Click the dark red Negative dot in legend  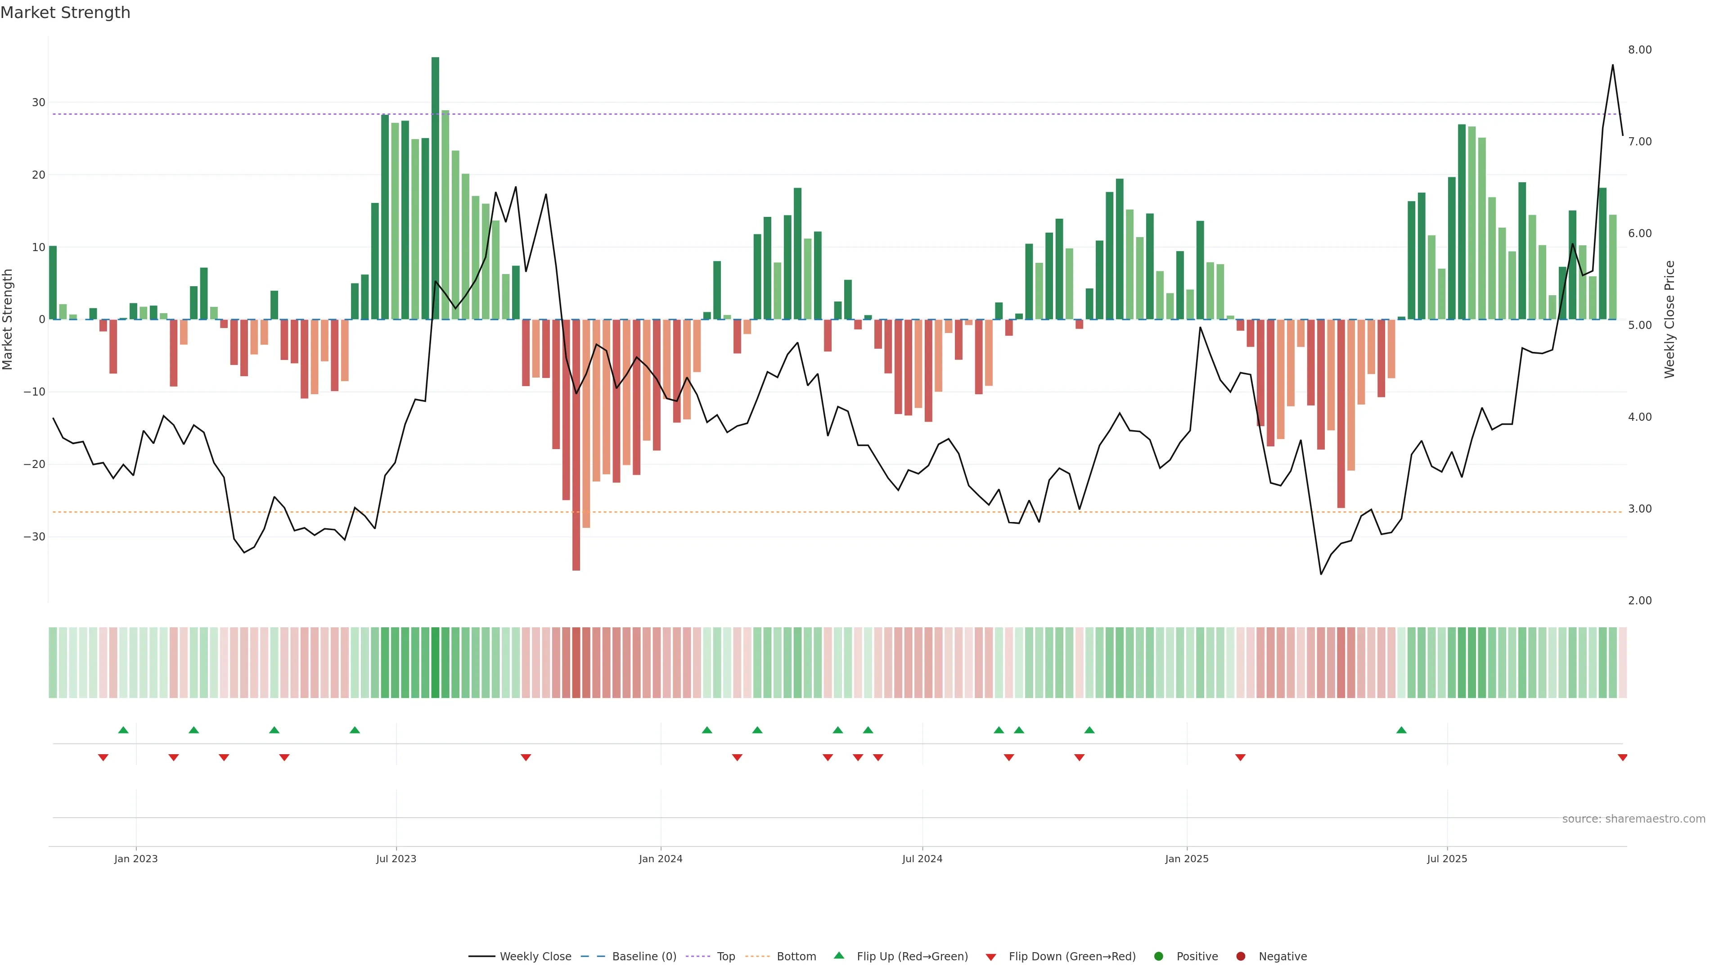(1240, 956)
